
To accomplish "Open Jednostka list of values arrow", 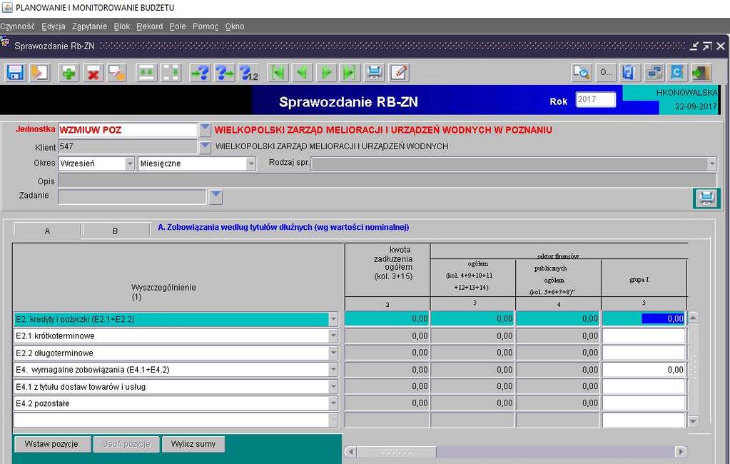I will tap(205, 129).
